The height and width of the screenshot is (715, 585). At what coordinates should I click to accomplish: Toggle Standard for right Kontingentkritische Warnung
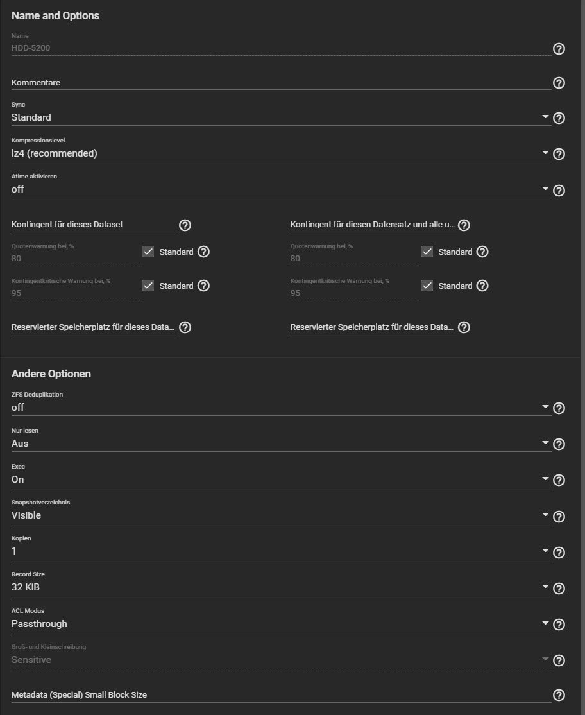click(x=427, y=286)
